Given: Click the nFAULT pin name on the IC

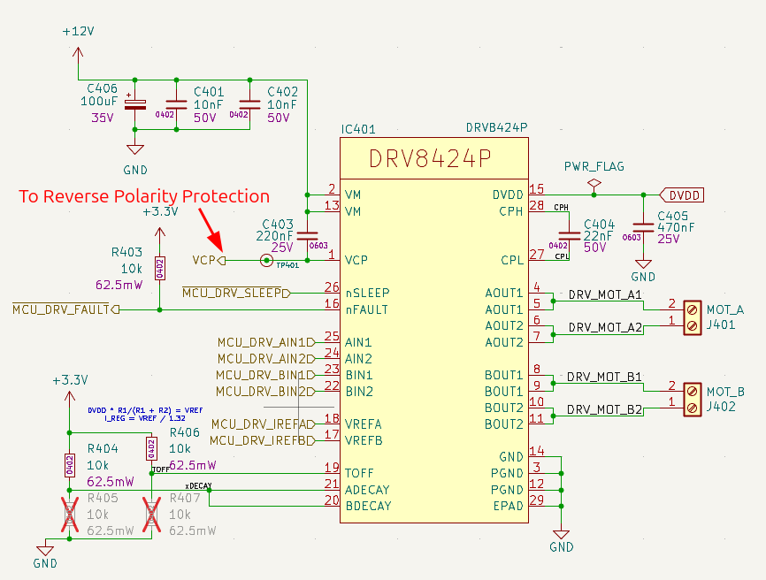Looking at the screenshot, I should (367, 309).
